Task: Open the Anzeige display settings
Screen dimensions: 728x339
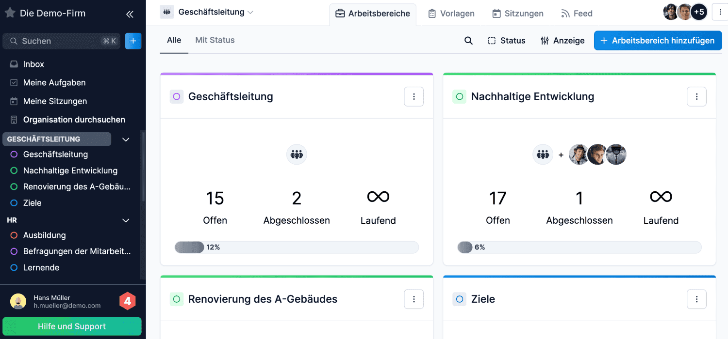Action: [x=563, y=41]
